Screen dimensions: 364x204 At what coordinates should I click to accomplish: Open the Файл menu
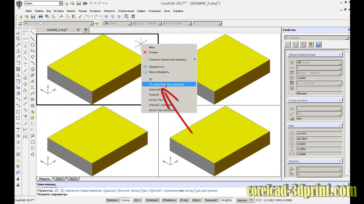28,11
